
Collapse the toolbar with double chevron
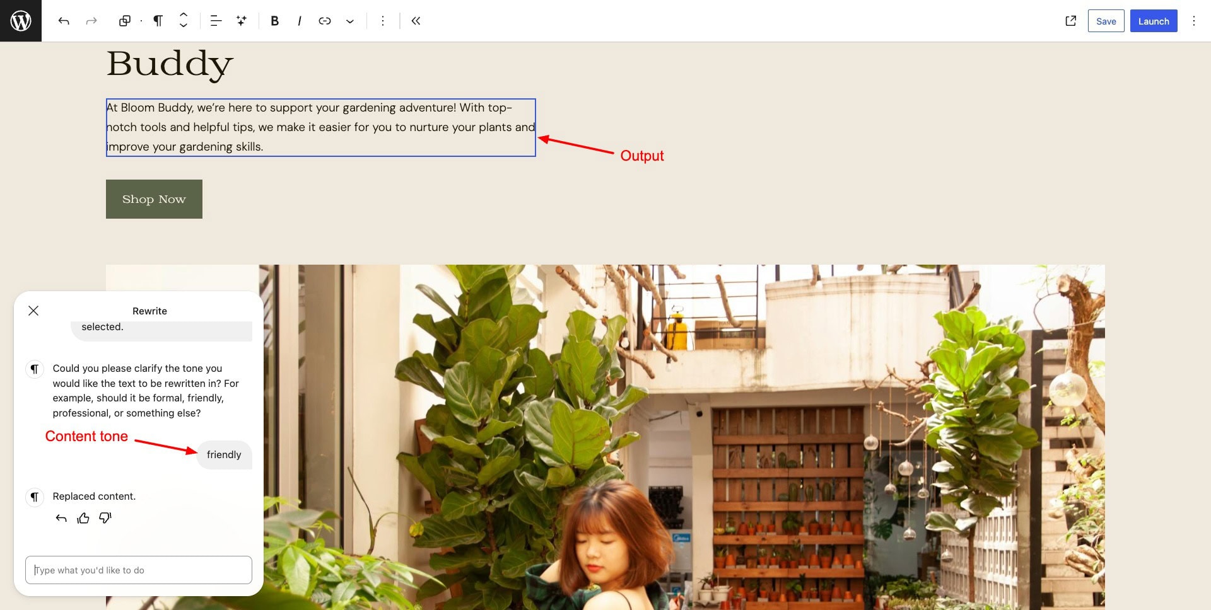(x=416, y=21)
